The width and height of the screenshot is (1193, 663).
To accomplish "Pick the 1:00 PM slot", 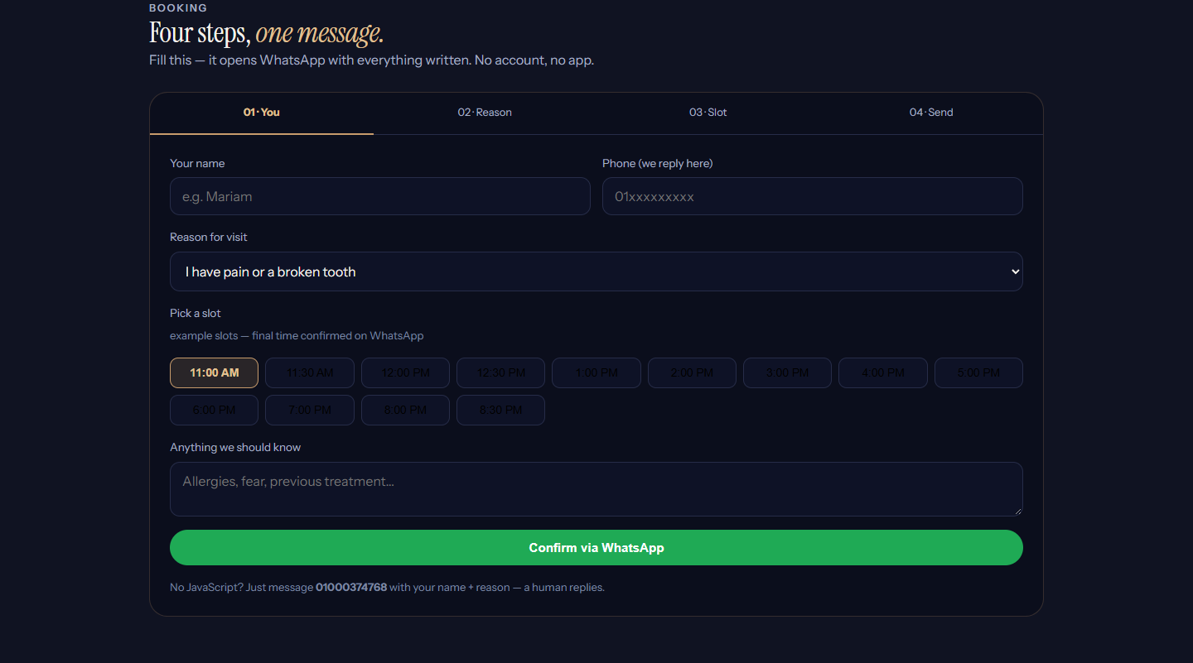I will click(596, 372).
